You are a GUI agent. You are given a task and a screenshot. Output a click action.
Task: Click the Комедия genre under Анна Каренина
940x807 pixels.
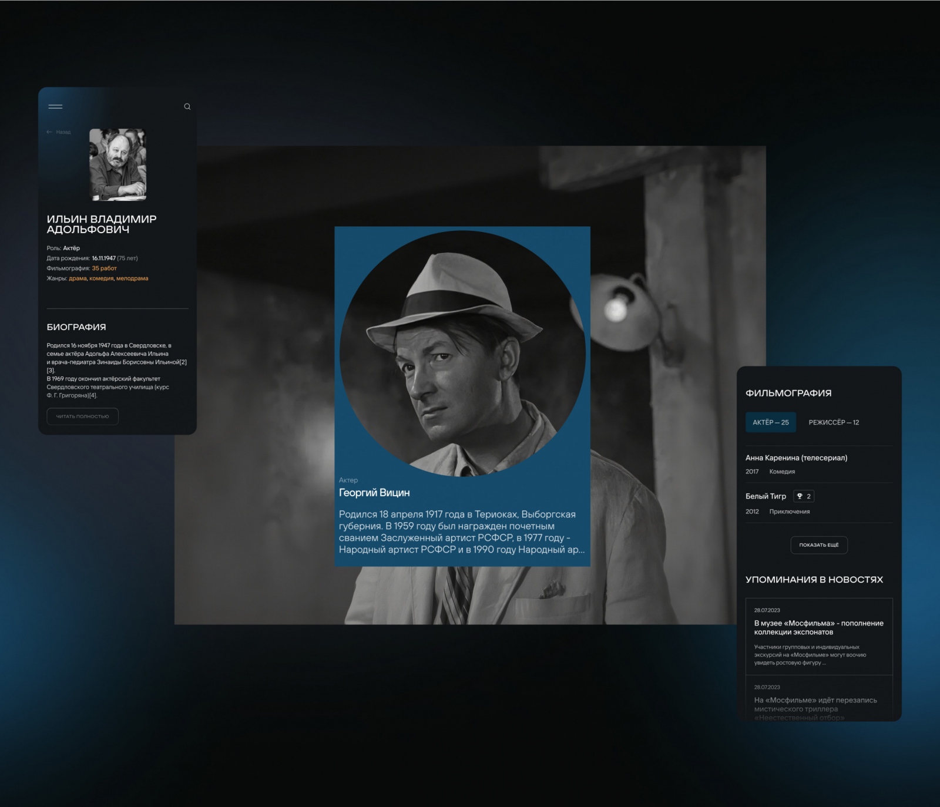tap(782, 472)
